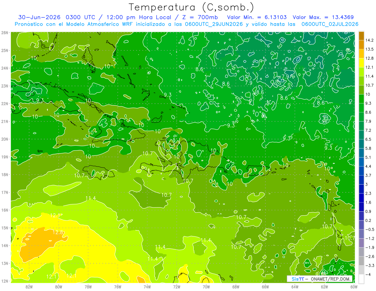The width and height of the screenshot is (376, 291).
Task: Click the legend value "-4"
Action: coord(368,275)
